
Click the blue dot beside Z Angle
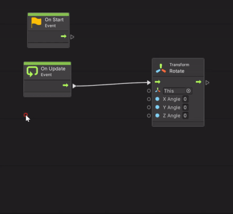(x=157, y=116)
